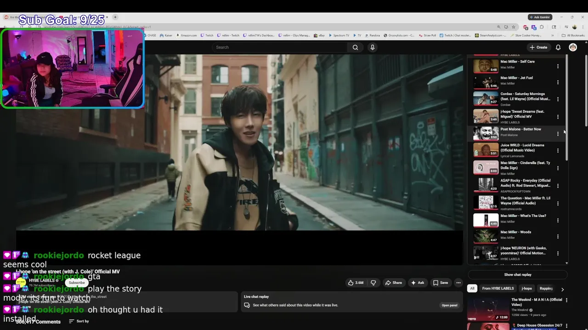Show more chips with the right arrow
The width and height of the screenshot is (588, 330).
[x=562, y=289]
